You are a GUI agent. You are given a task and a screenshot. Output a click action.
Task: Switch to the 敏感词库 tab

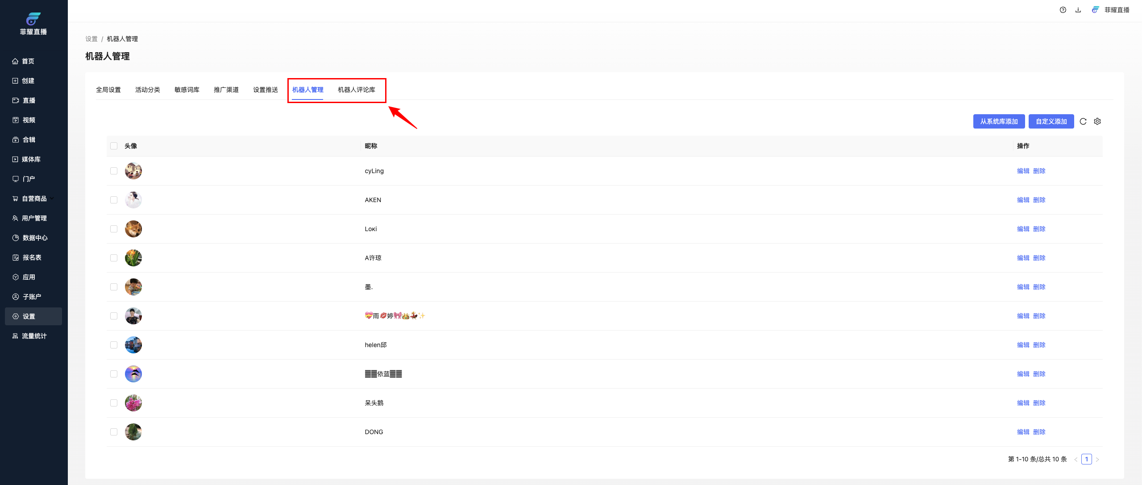[x=187, y=90]
